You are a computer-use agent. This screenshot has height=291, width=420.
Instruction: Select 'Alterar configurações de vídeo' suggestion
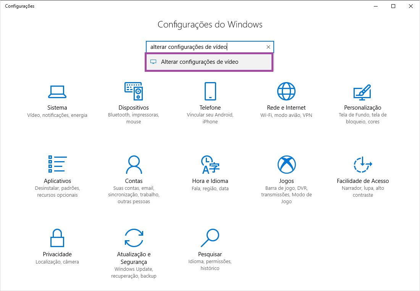209,62
